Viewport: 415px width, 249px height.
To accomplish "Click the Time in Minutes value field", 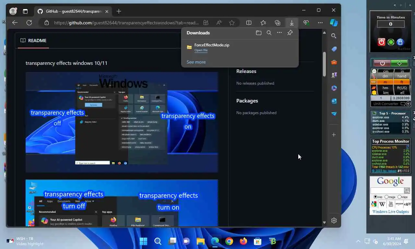I will pos(391,24).
